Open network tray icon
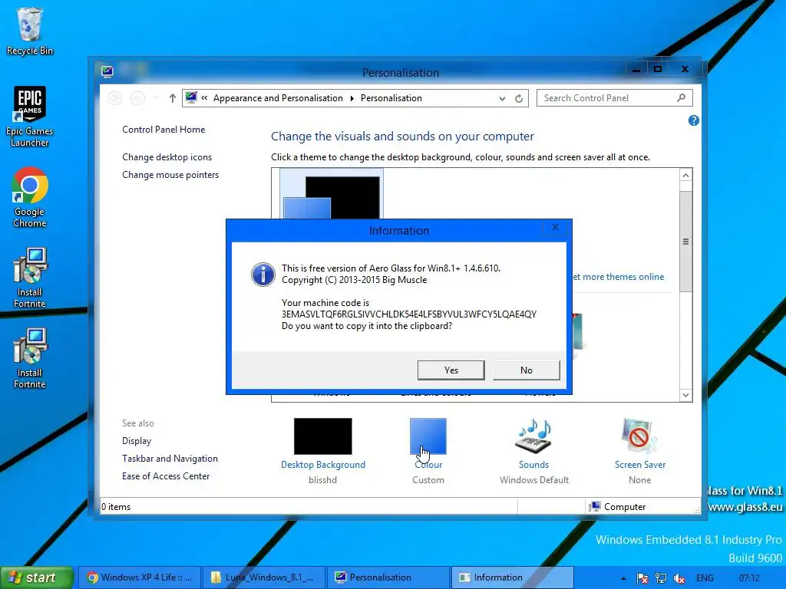The width and height of the screenshot is (786, 589). coord(661,578)
